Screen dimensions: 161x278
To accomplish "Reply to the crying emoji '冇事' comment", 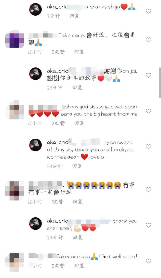I will click(78, 202).
